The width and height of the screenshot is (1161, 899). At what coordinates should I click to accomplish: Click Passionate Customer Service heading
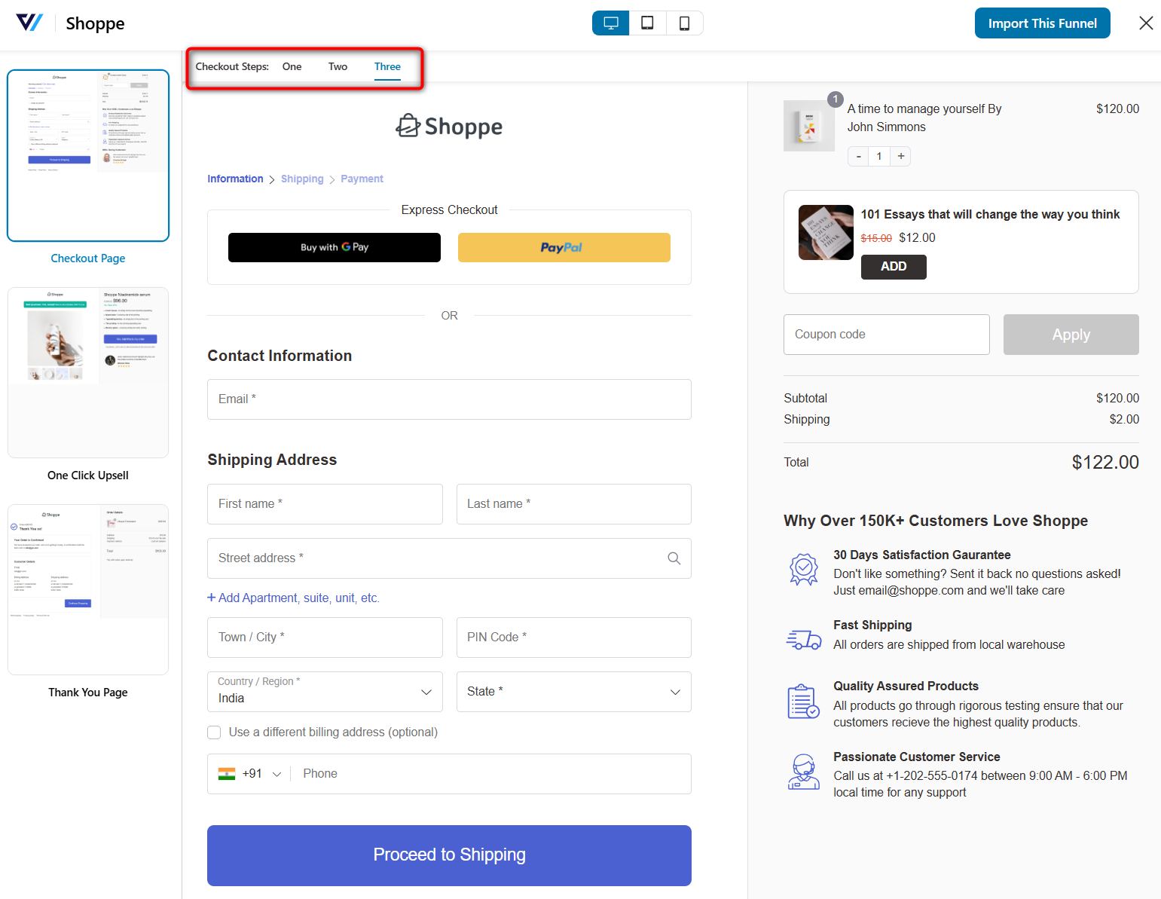pyautogui.click(x=916, y=757)
